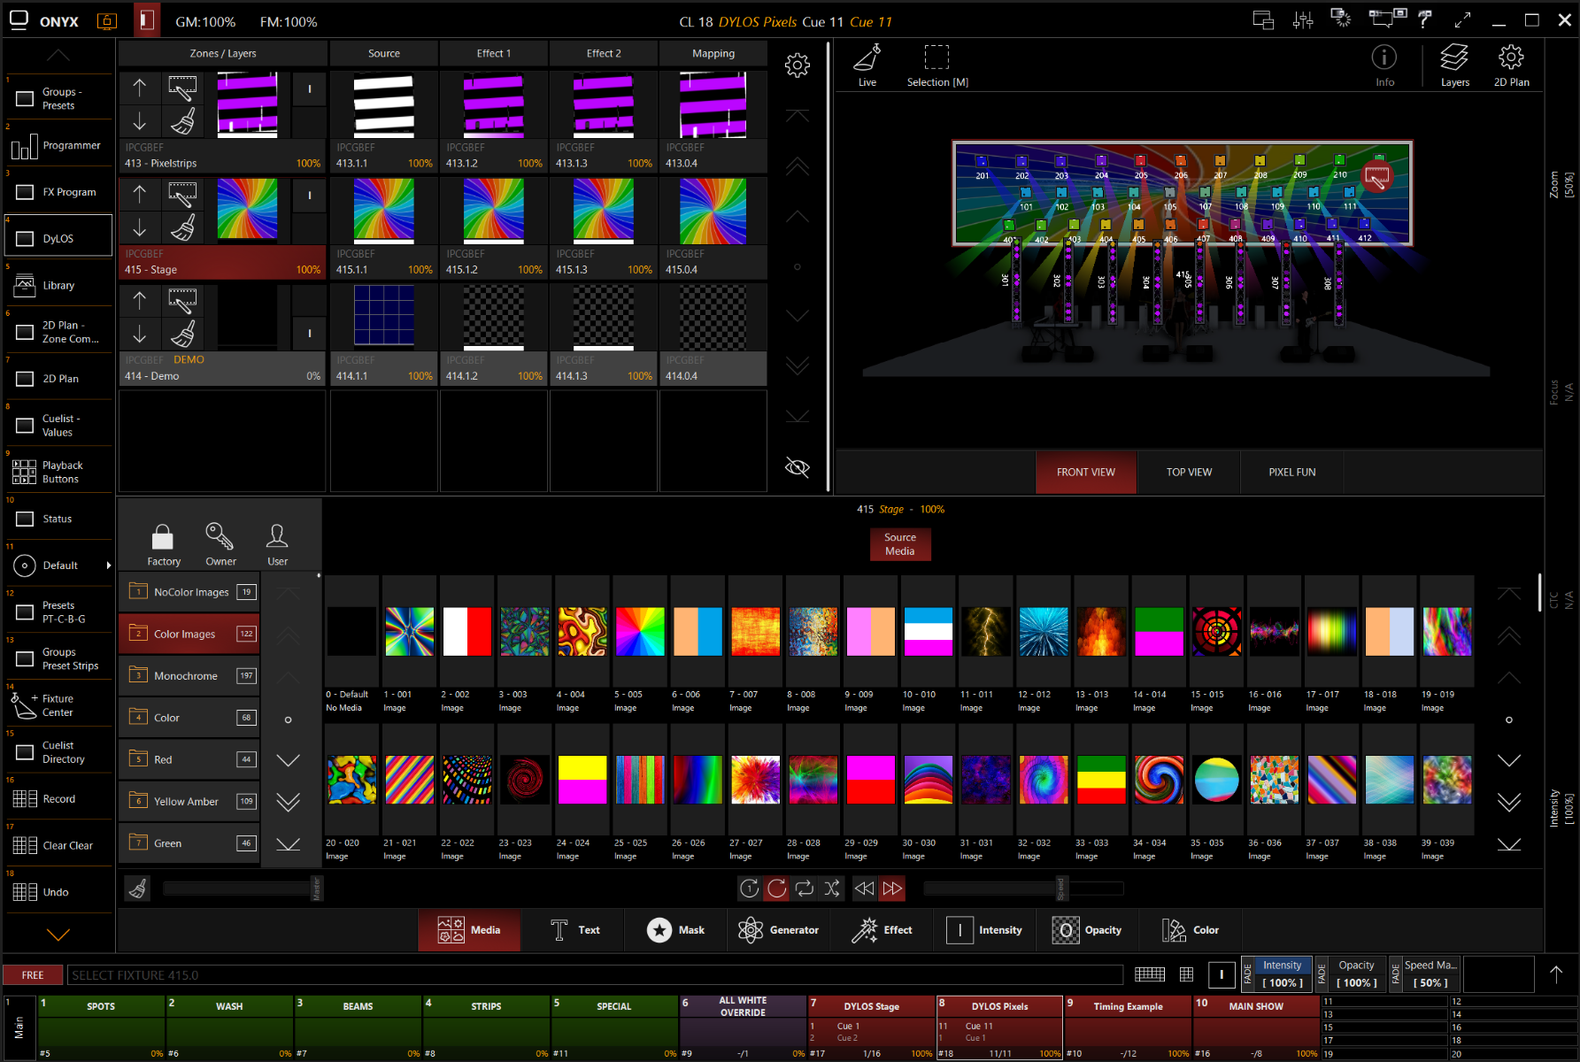Toggle Opacity FADE button
This screenshot has height=1062, width=1580.
[x=1322, y=974]
